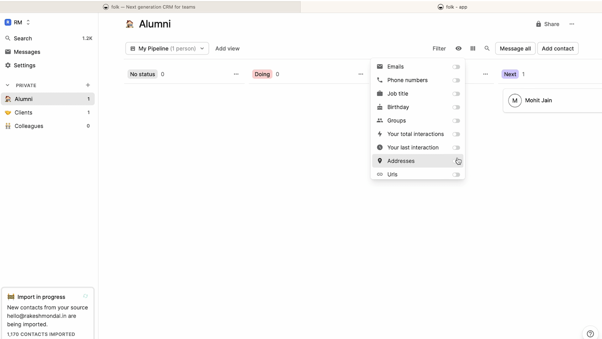Open the Mohit Jain contact card
602x339 pixels.
[x=538, y=100]
